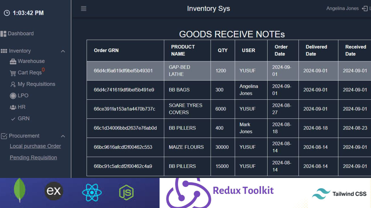The height and width of the screenshot is (208, 371).
Task: Click the Cart Reqs shopping cart icon
Action: click(13, 73)
